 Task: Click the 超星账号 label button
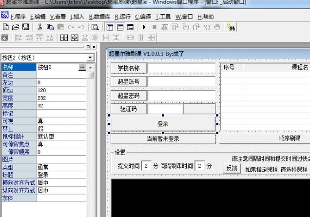coord(129,82)
